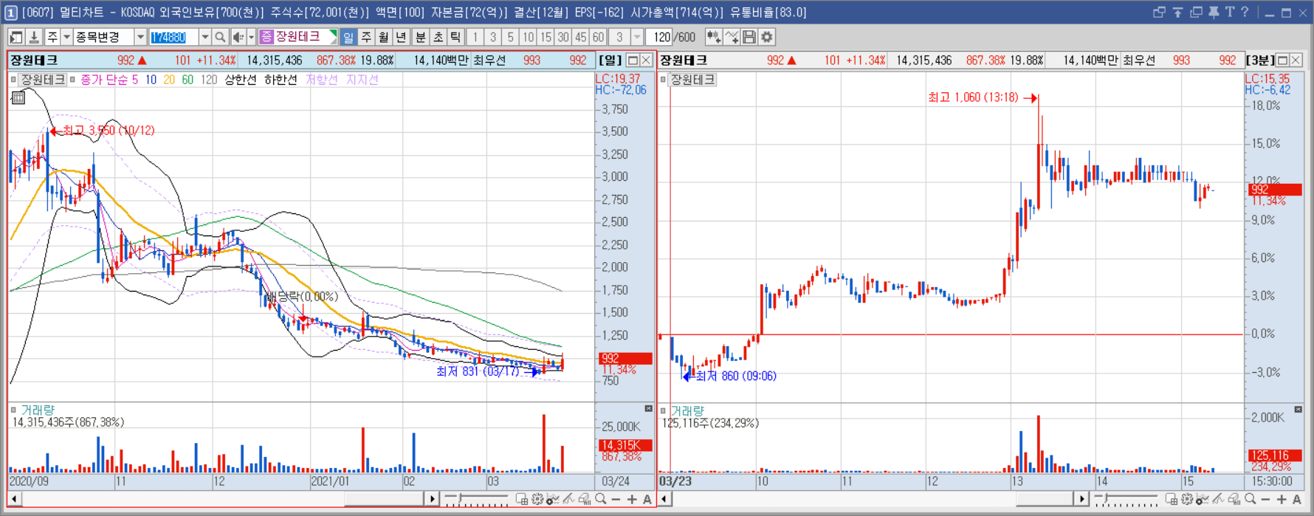Select the 분 minute period button
Viewport: 1314px width, 516px height.
420,37
